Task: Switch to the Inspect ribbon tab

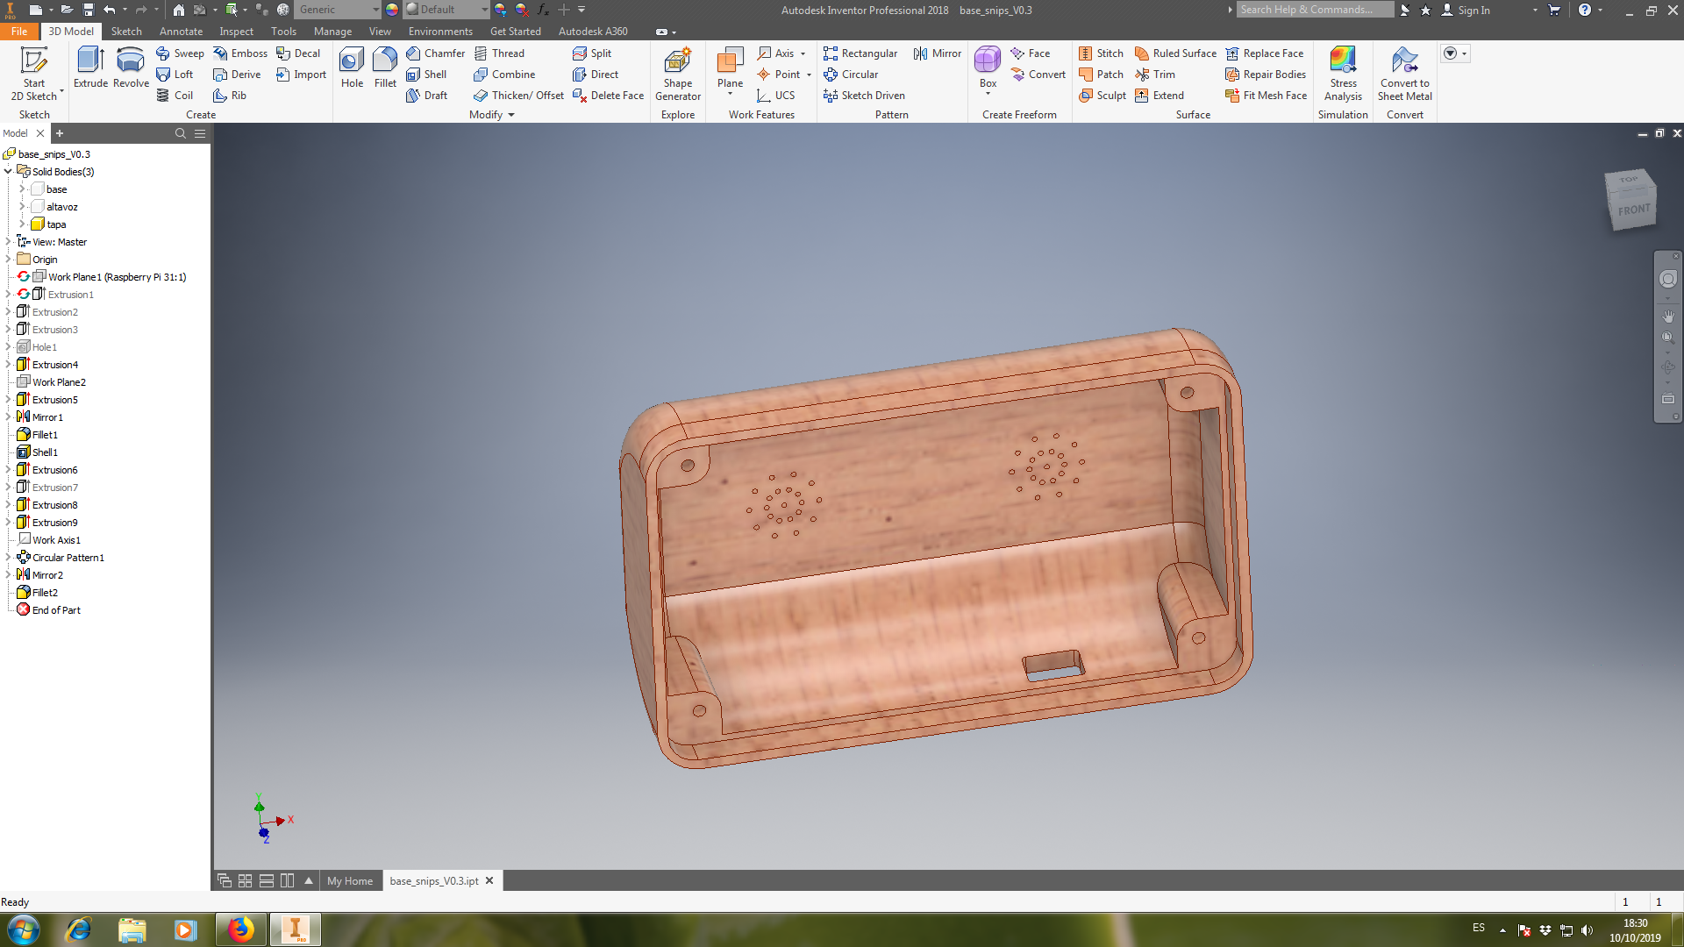Action: click(236, 32)
